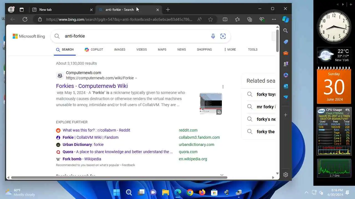Viewport: 355px width, 199px height.
Task: Open Collections icon in Edge toolbar
Action: click(250, 19)
